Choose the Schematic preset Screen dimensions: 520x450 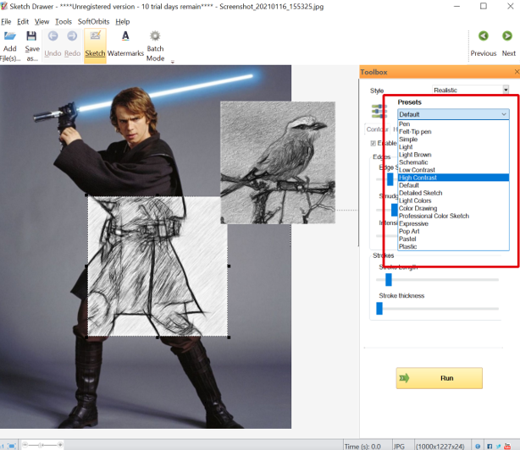pyautogui.click(x=453, y=162)
